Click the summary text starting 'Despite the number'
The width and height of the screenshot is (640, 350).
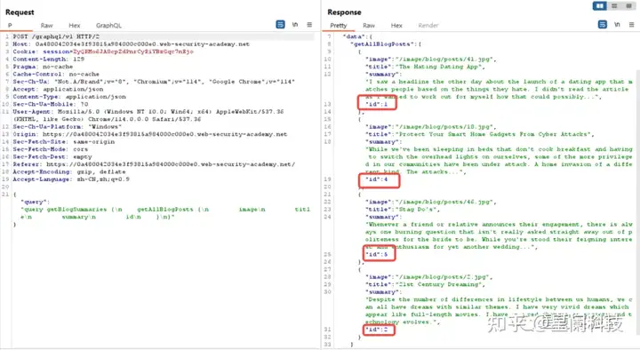tap(499, 310)
